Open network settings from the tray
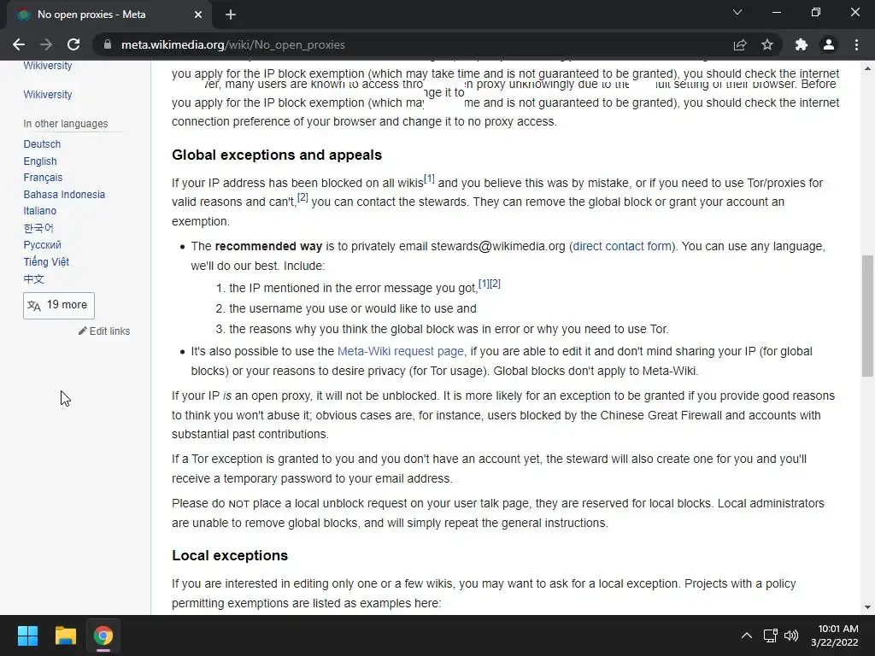This screenshot has height=656, width=875. point(771,635)
